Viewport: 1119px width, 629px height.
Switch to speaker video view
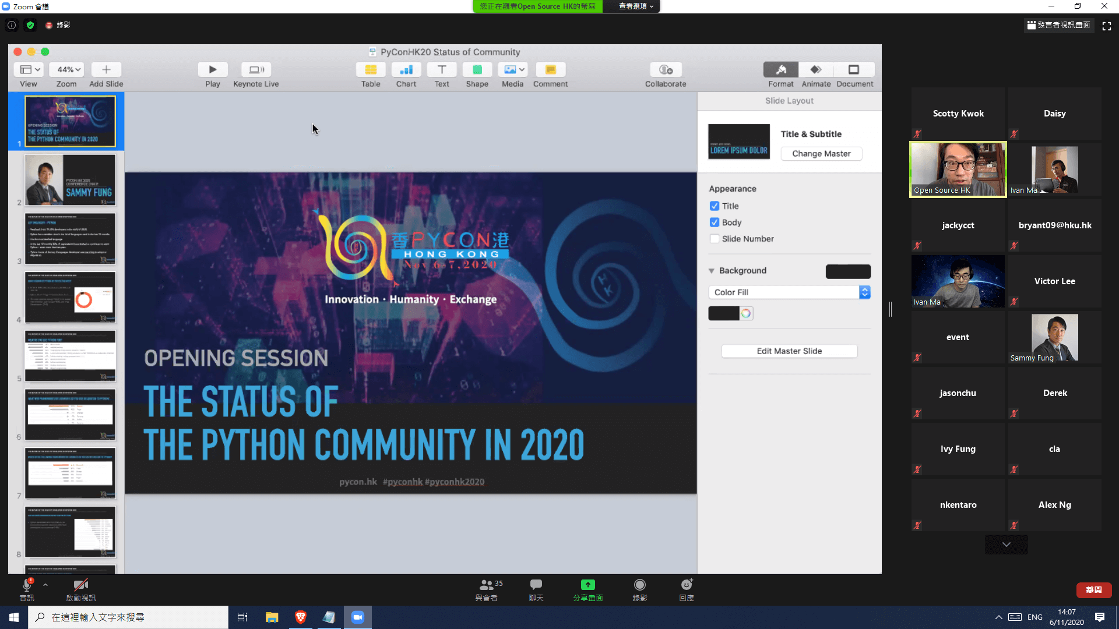(1059, 25)
